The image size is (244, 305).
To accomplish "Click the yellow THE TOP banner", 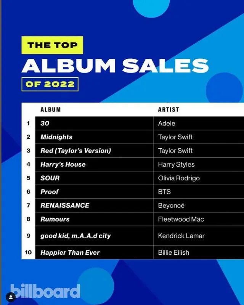I will [52, 45].
